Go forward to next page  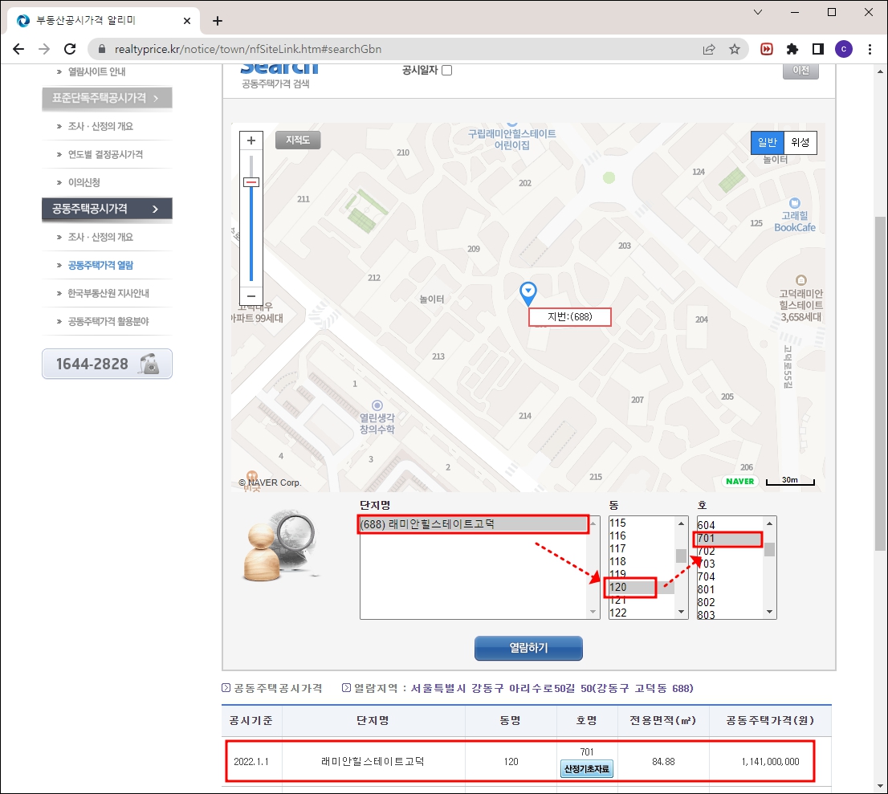(44, 49)
